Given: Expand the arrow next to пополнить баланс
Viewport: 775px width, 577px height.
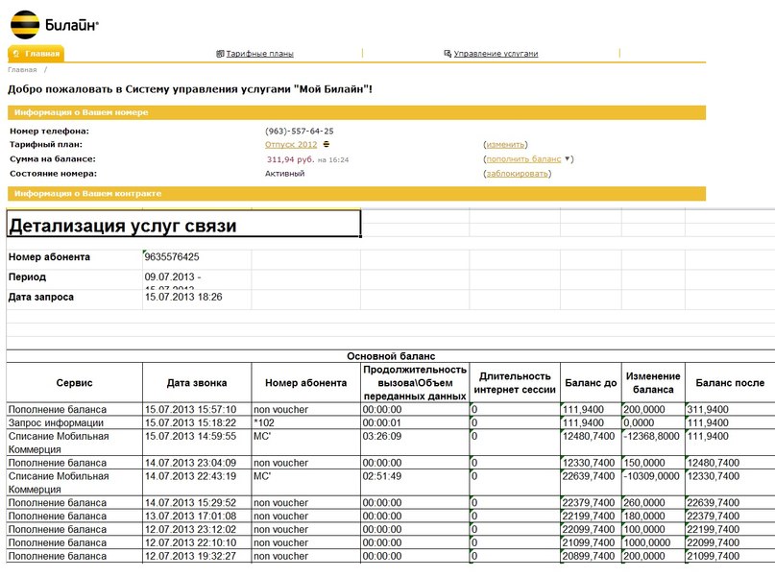Looking at the screenshot, I should (567, 158).
